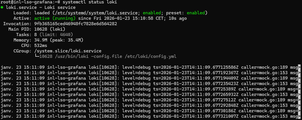Click the truncation arrow ending the last log line

pyautogui.click(x=299, y=116)
